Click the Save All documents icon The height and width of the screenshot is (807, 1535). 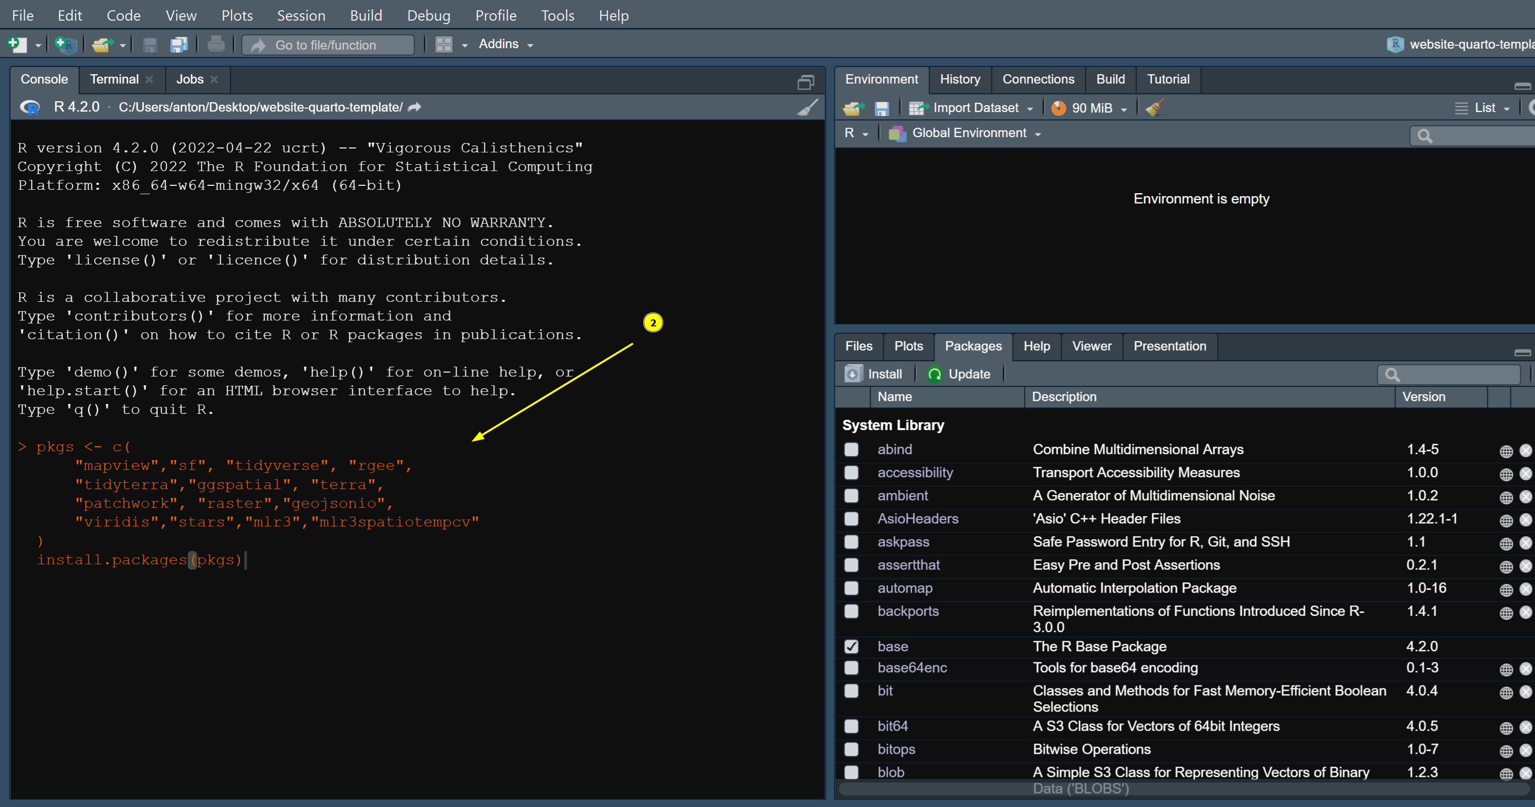(179, 45)
